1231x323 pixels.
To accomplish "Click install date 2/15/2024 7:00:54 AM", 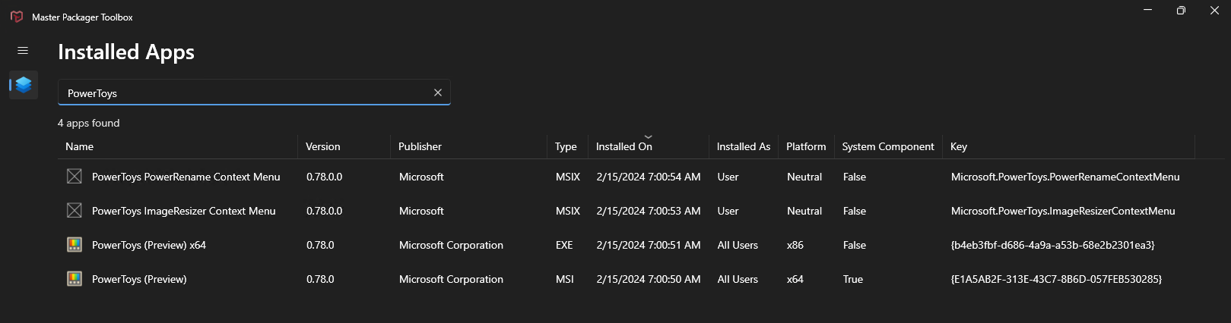I will (x=649, y=177).
